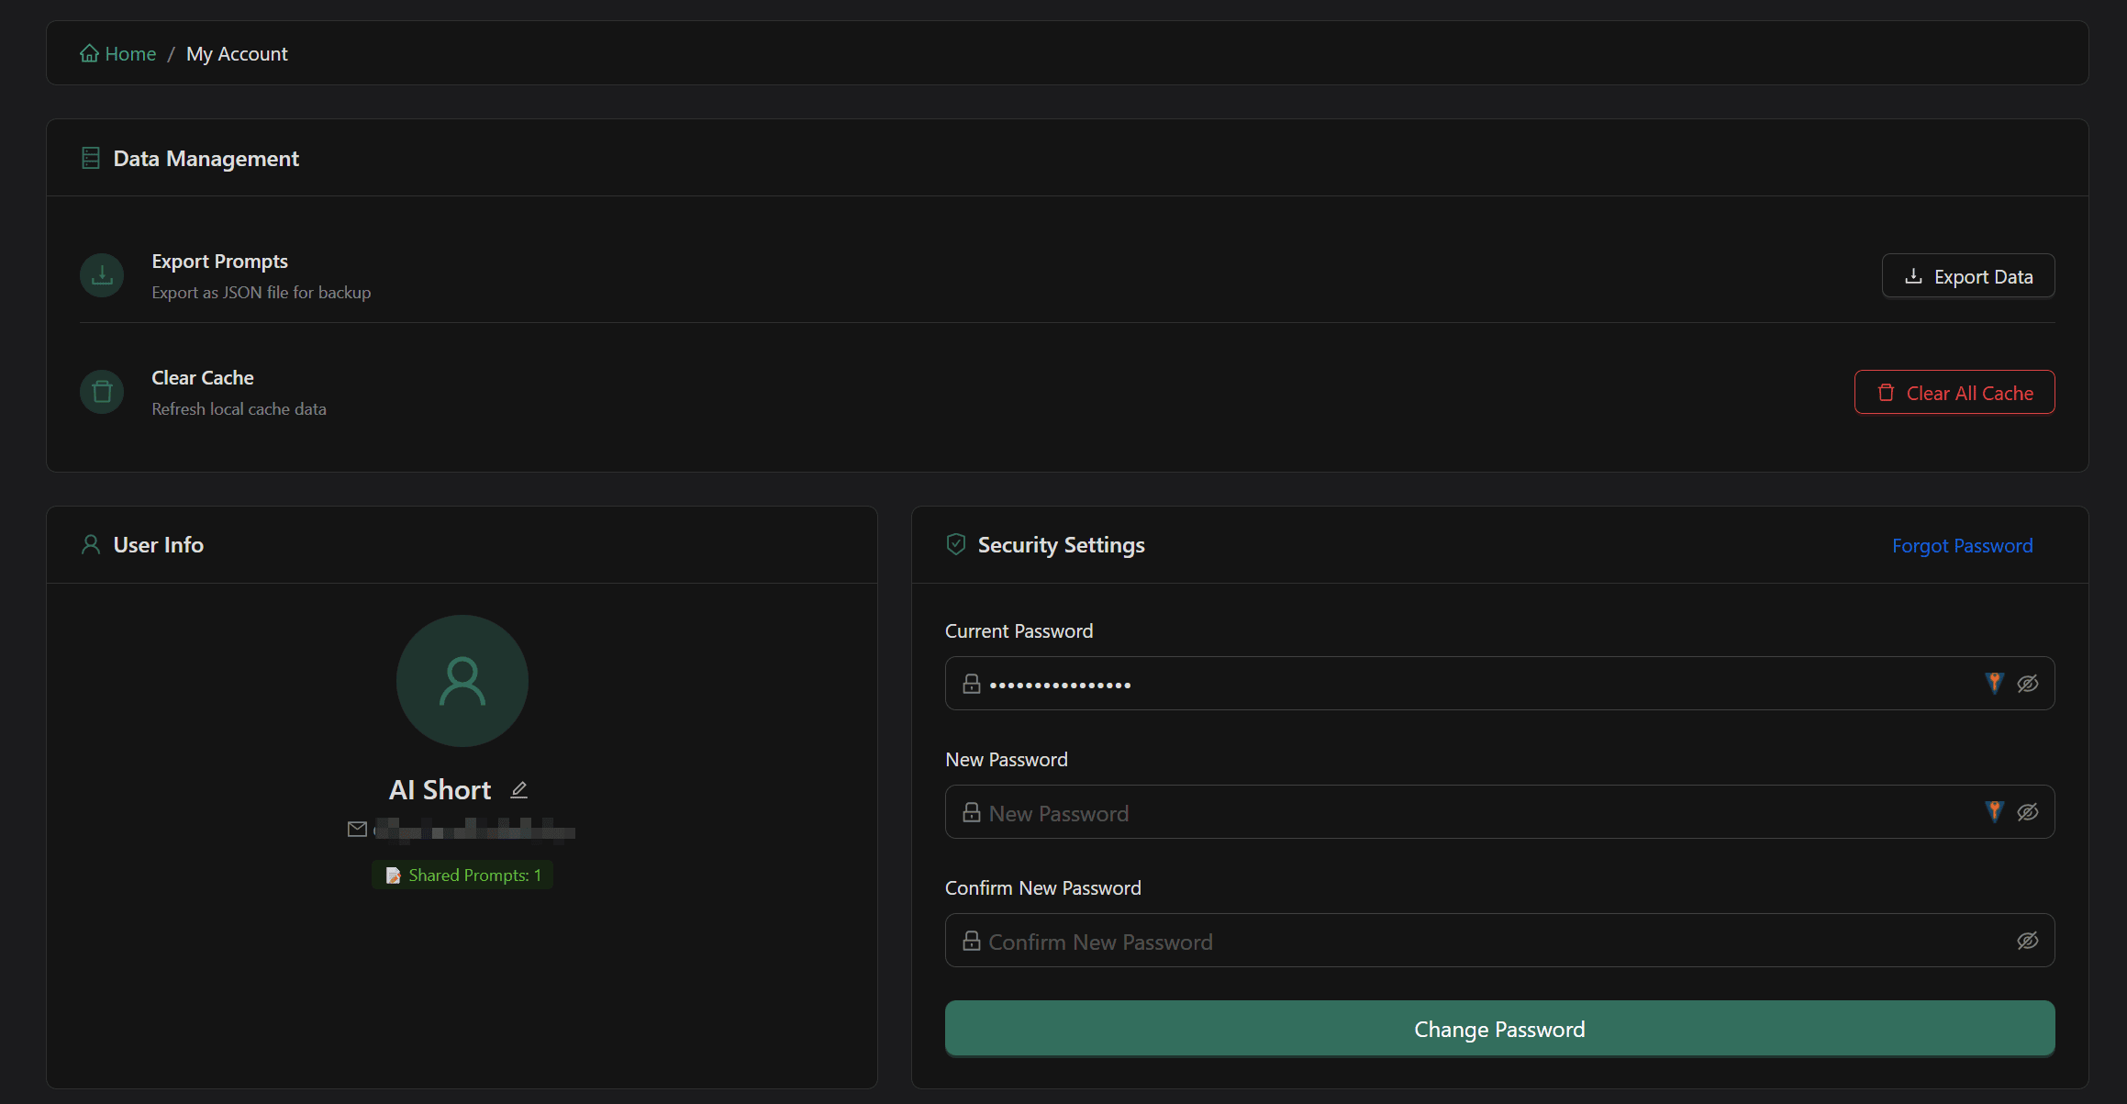This screenshot has height=1104, width=2127.
Task: Select My Account in the breadcrumb
Action: pos(236,52)
